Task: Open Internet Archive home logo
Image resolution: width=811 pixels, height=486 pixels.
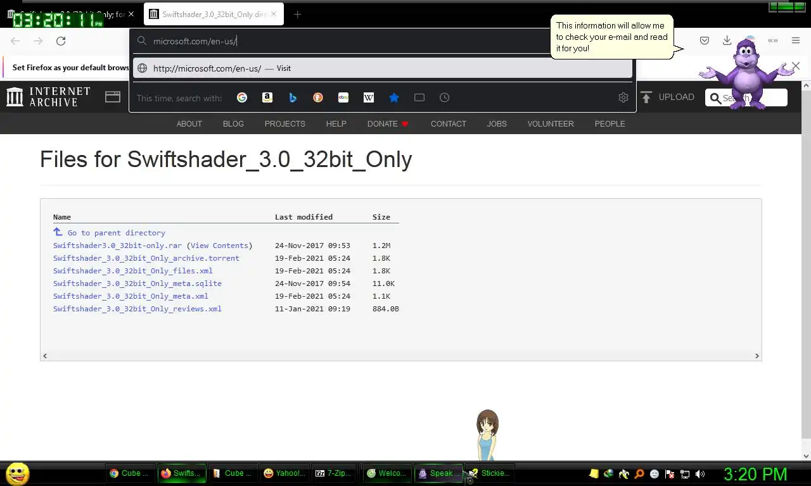Action: pos(48,97)
